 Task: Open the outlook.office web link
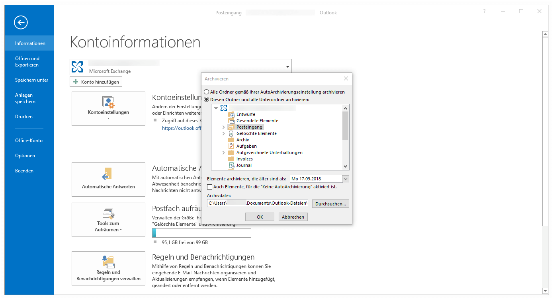point(182,128)
